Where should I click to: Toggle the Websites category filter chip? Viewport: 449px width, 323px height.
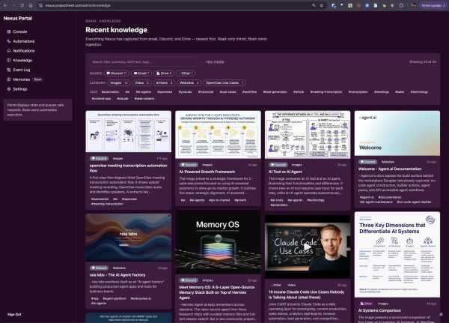[x=189, y=82]
